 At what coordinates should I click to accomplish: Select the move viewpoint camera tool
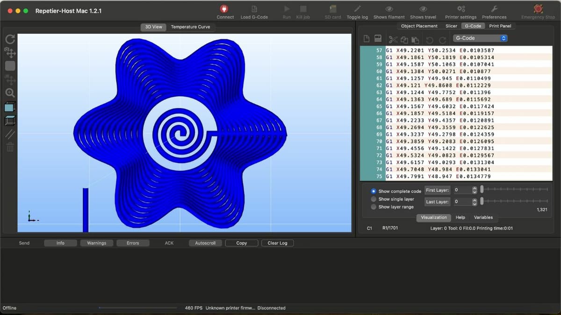[10, 52]
